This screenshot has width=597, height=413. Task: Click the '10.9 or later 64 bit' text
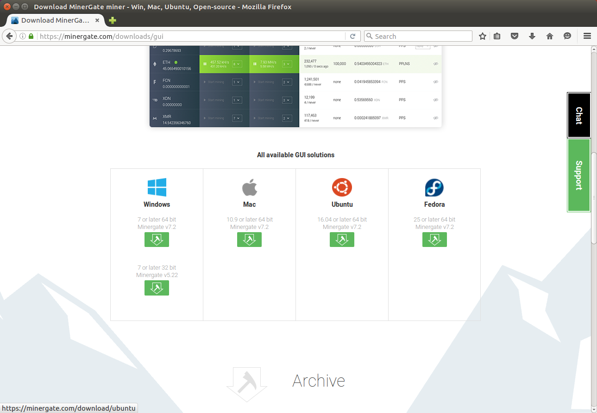tap(249, 219)
